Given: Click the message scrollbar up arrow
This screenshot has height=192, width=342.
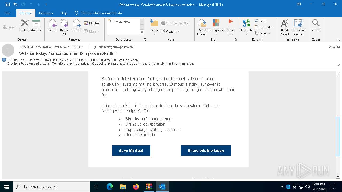Looking at the screenshot, I should coord(338,74).
